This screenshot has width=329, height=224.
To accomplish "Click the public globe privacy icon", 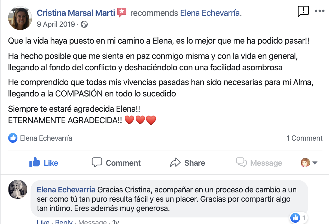I will tap(84, 25).
